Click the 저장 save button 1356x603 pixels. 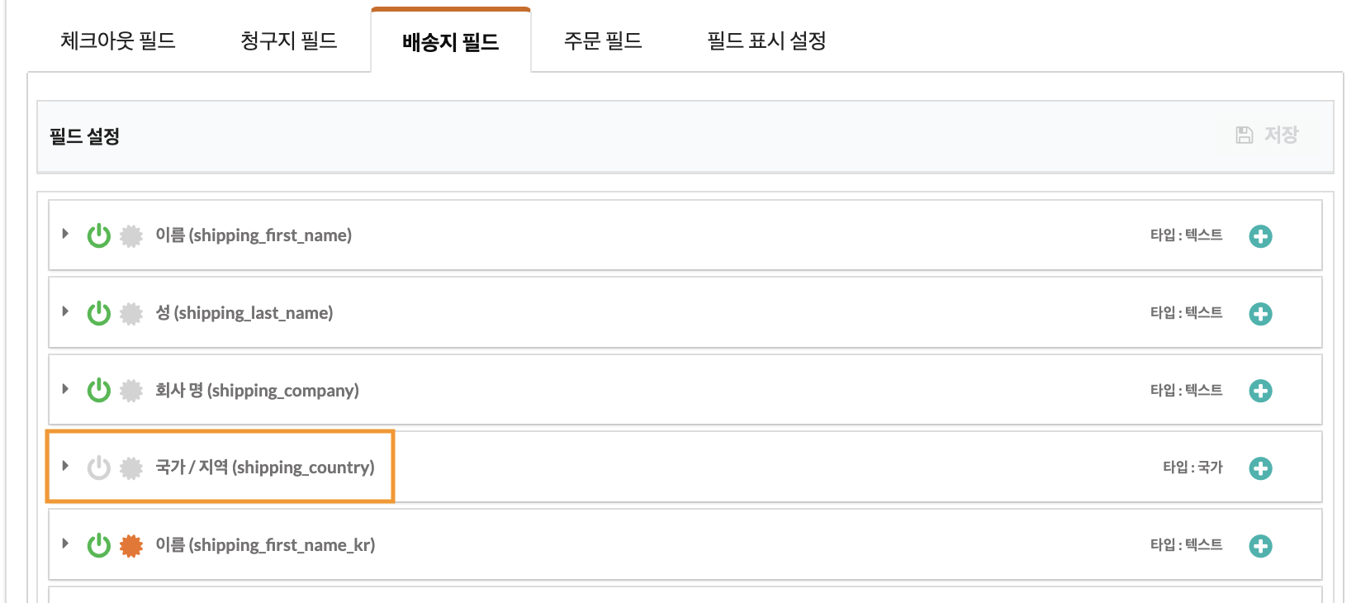point(1268,135)
